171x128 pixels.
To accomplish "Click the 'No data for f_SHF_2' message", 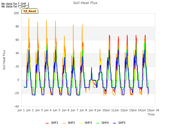I will (x=15, y=6).
